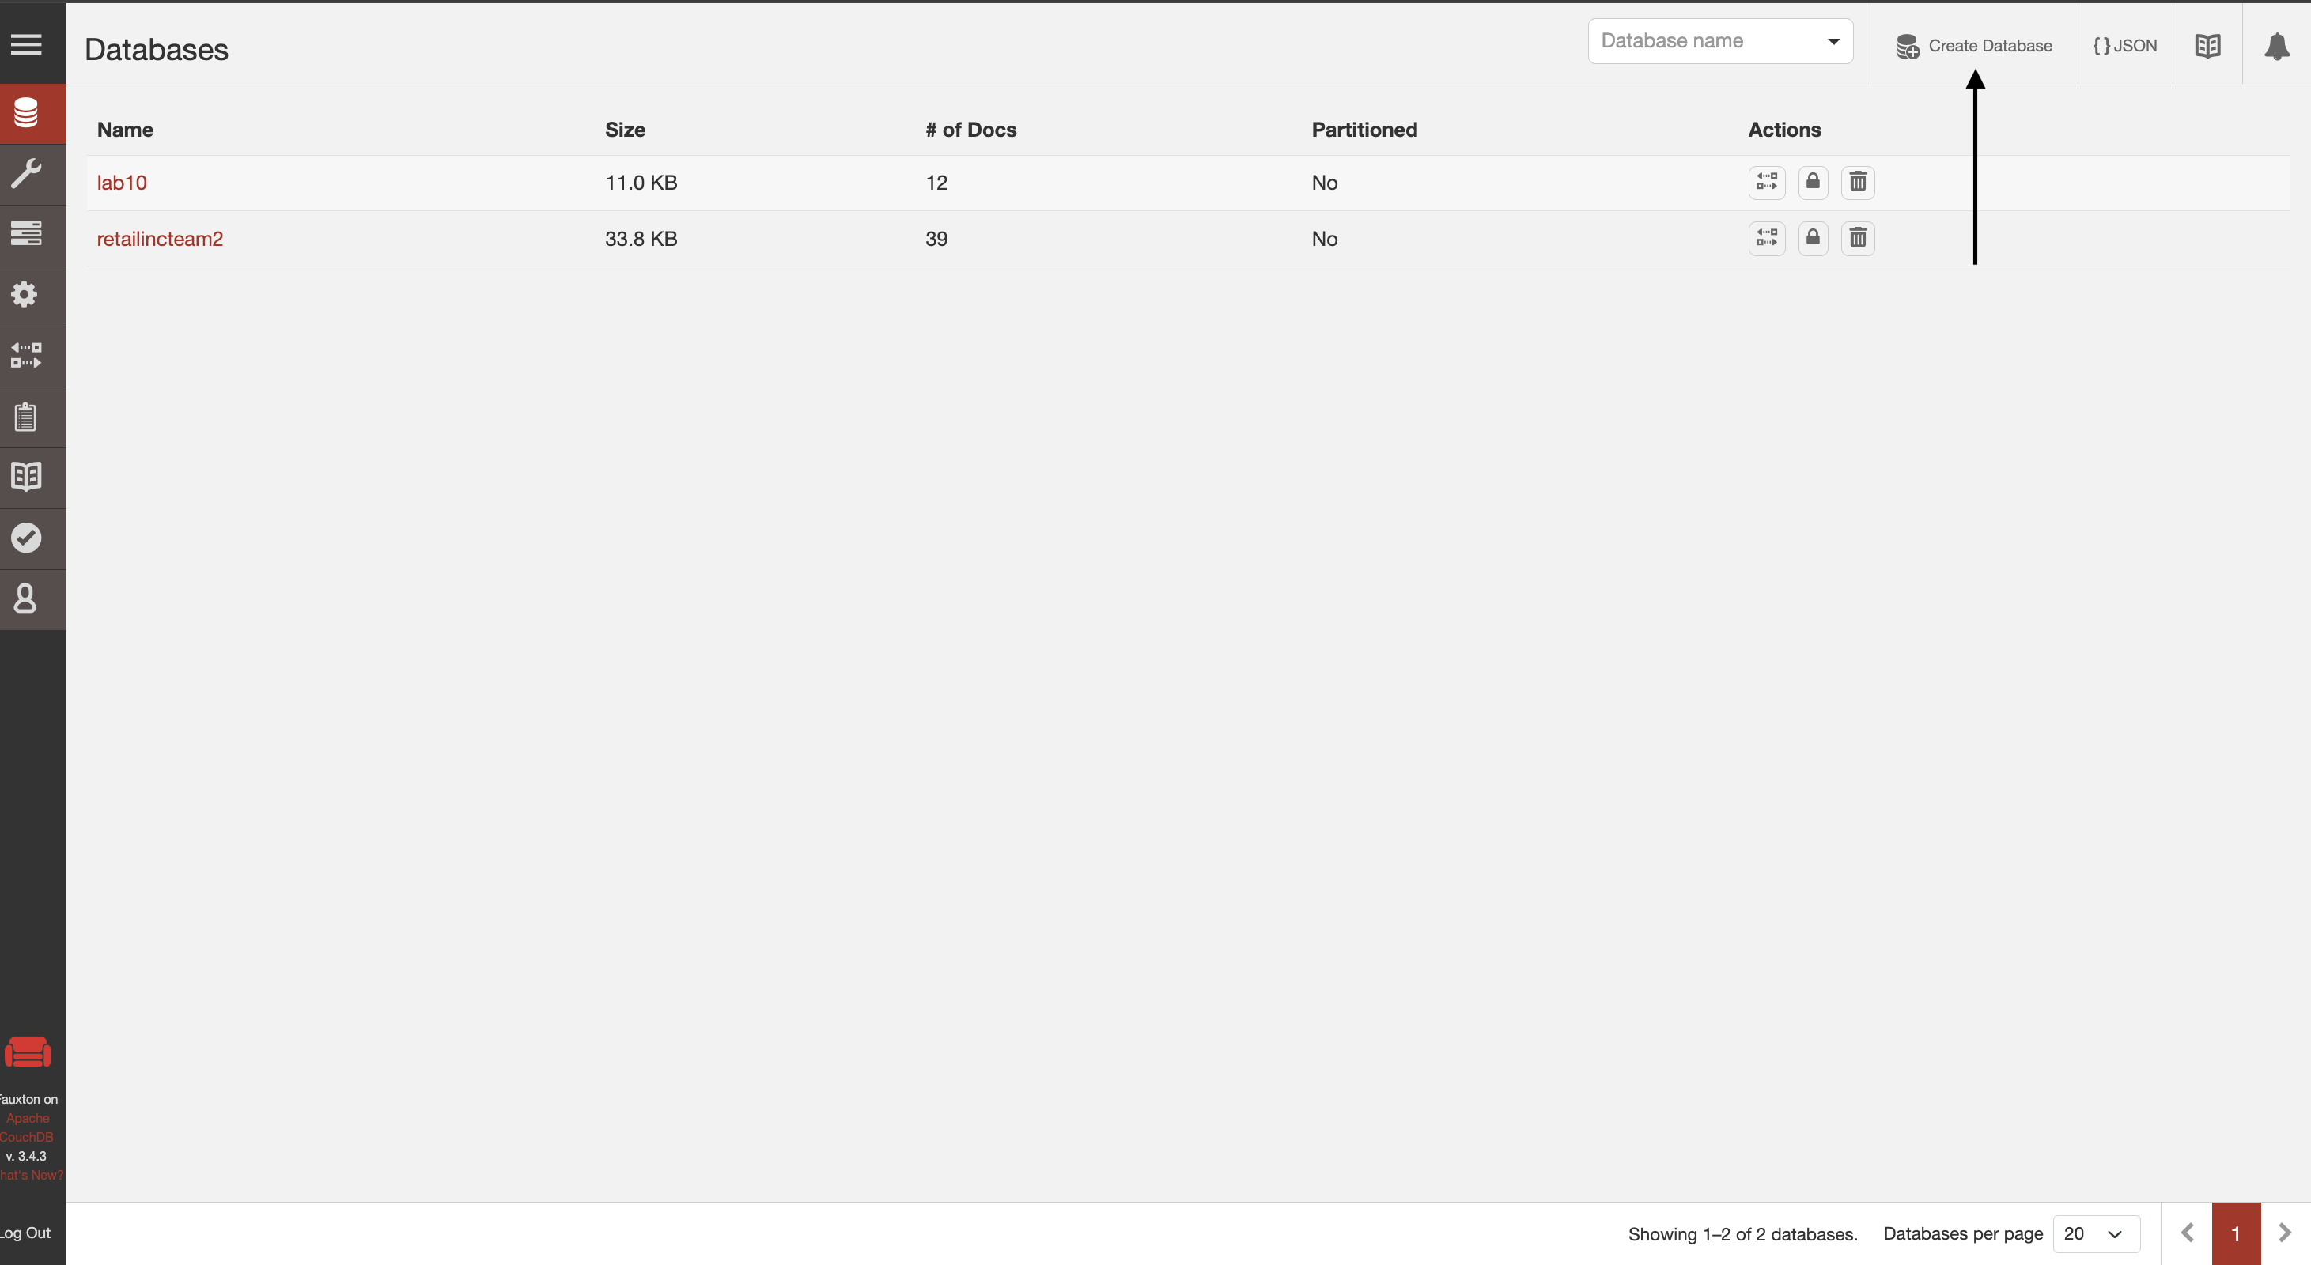The image size is (2311, 1265).
Task: Click the Size column header
Action: click(x=626, y=130)
